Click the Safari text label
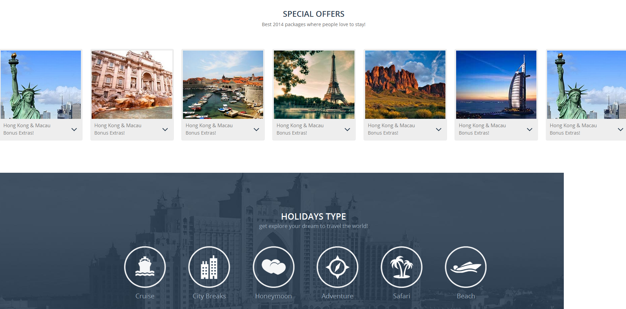The width and height of the screenshot is (626, 309). click(x=402, y=296)
